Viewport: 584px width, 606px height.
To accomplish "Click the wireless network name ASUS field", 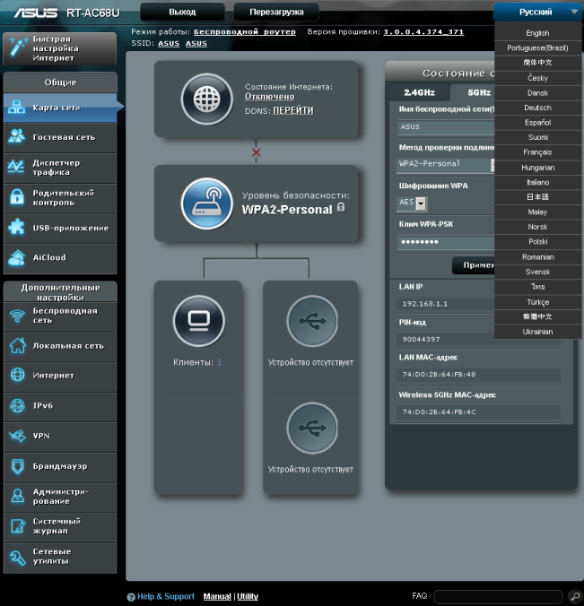I will [x=447, y=127].
